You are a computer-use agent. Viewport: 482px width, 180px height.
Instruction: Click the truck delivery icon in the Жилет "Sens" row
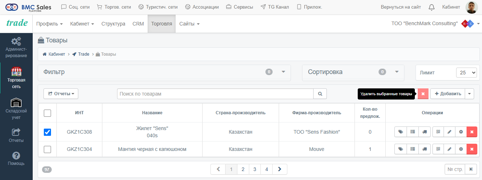click(x=425, y=132)
